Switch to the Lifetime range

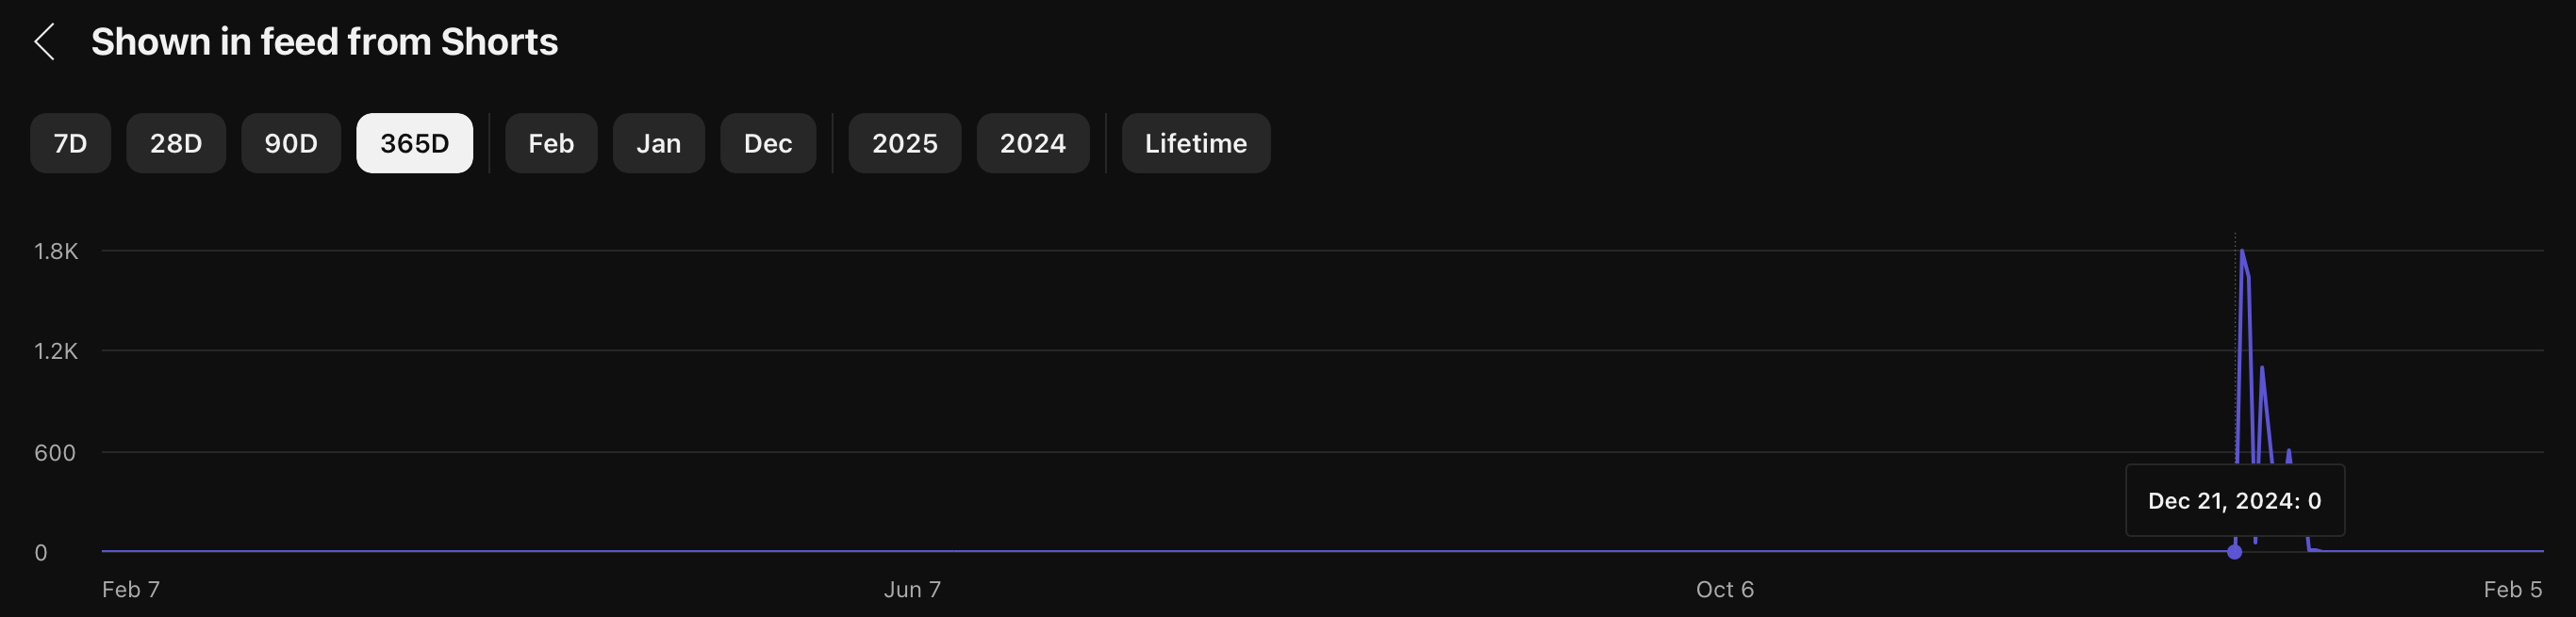pos(1195,143)
